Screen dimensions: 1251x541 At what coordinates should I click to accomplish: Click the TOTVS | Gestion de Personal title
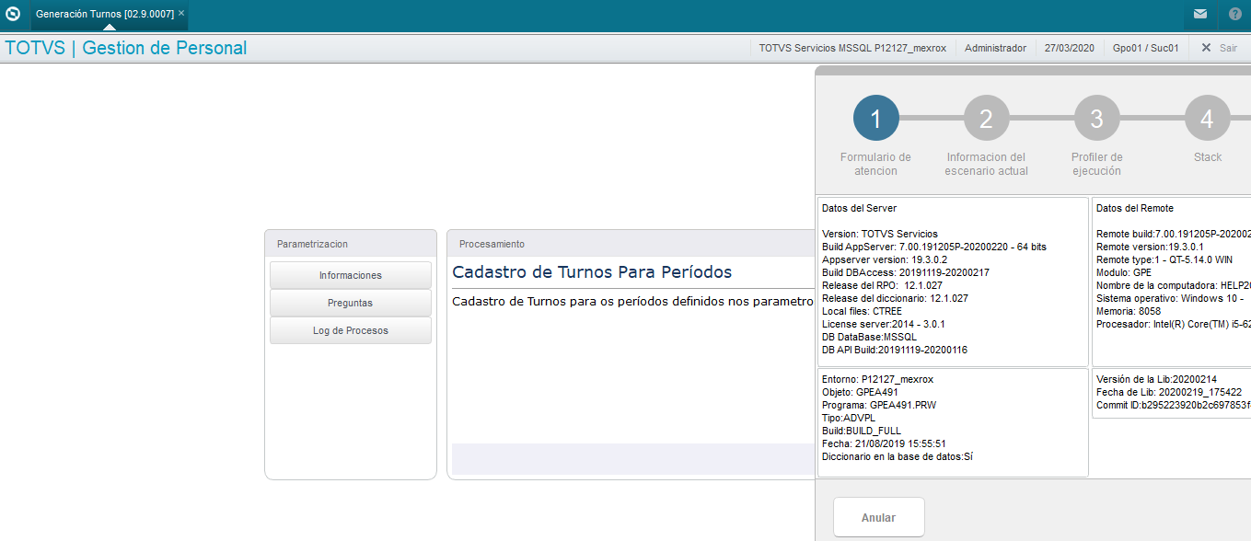click(x=126, y=48)
